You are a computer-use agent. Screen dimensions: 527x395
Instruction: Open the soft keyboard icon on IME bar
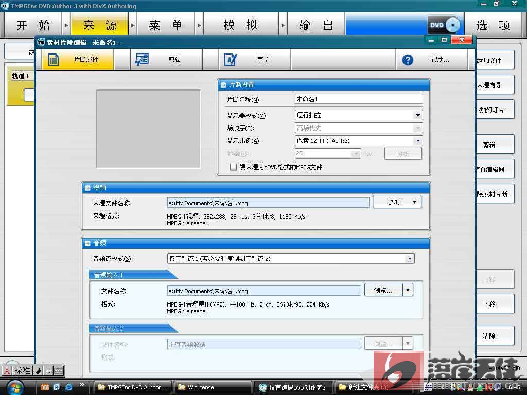coord(59,371)
